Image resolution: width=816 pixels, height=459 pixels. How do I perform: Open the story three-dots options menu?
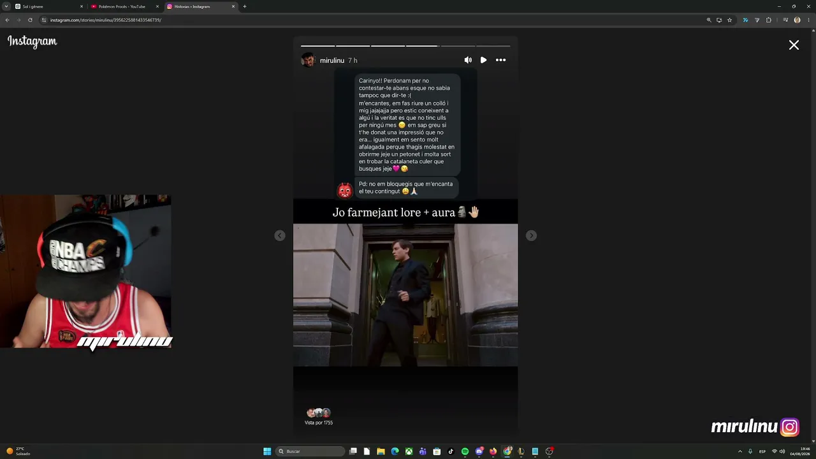[x=501, y=60]
